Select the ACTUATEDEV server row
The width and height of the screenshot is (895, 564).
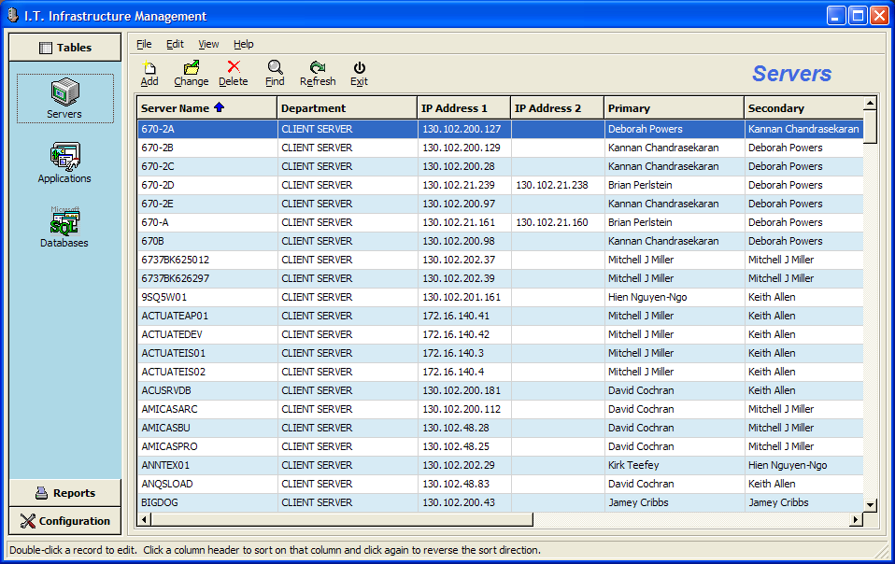[500, 334]
